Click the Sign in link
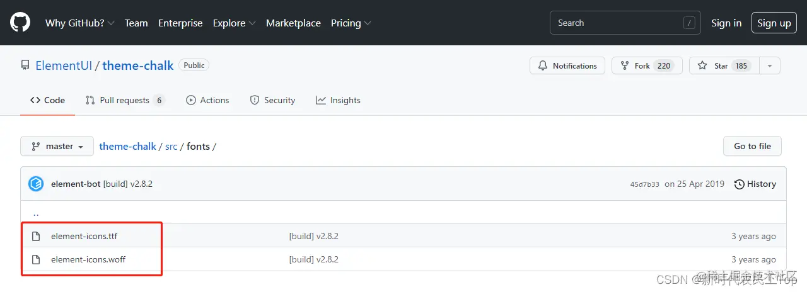The width and height of the screenshot is (807, 292). [726, 23]
